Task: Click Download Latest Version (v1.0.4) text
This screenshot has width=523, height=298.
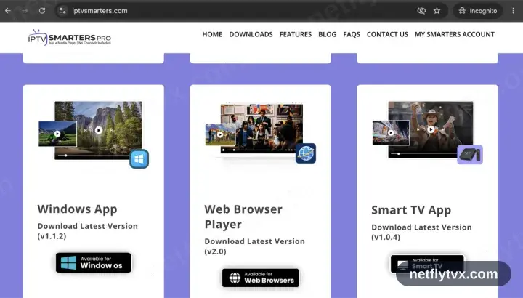Action: [421, 232]
